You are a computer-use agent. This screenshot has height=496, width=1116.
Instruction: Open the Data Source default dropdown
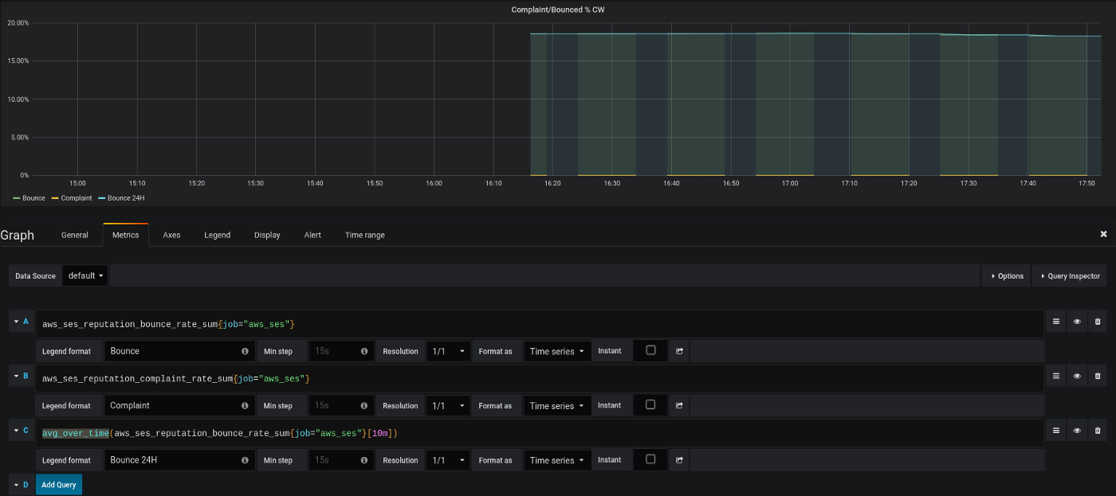(x=85, y=275)
